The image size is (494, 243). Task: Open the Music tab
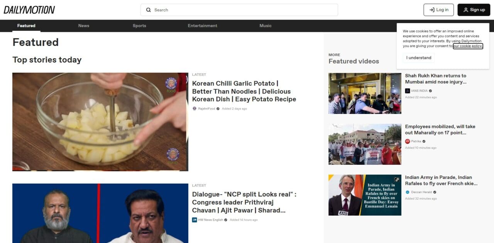coord(266,26)
